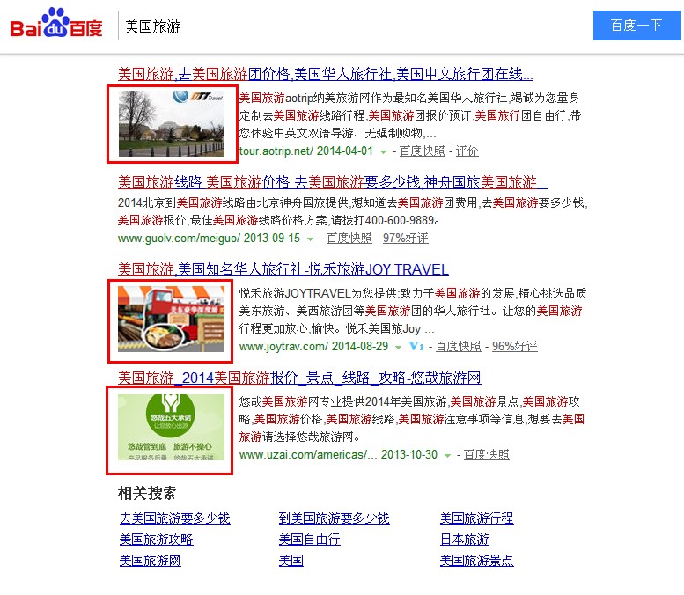Select related search 去美国旅游要多少钱
This screenshot has width=684, height=595.
pos(175,518)
